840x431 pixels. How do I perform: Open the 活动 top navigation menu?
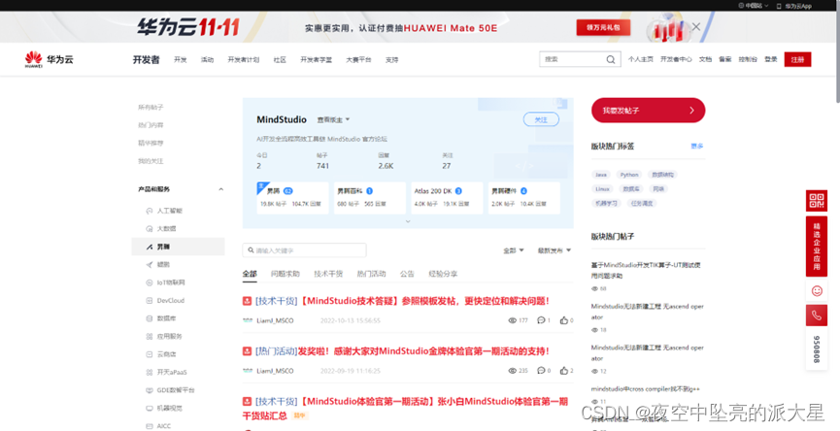click(x=207, y=59)
